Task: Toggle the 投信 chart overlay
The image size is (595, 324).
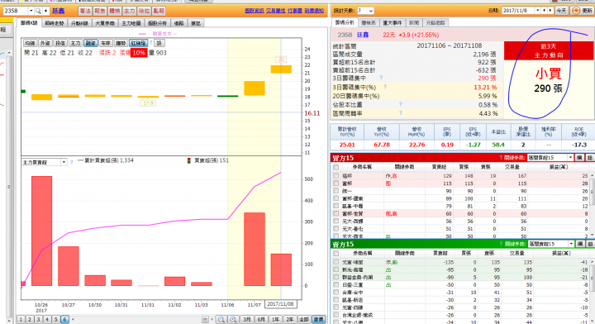Action: (60, 43)
